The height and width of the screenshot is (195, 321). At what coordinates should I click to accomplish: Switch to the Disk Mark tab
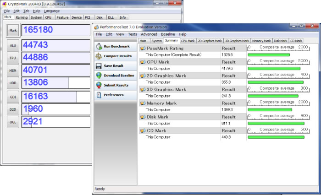coord(281,41)
